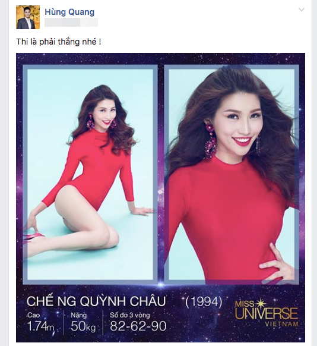Click the birth year (1994) label
The image size is (317, 346).
[204, 301]
